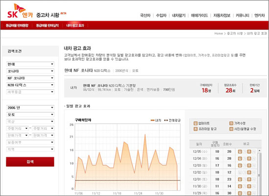Open the first 주행거리 dropdown

point(17,128)
